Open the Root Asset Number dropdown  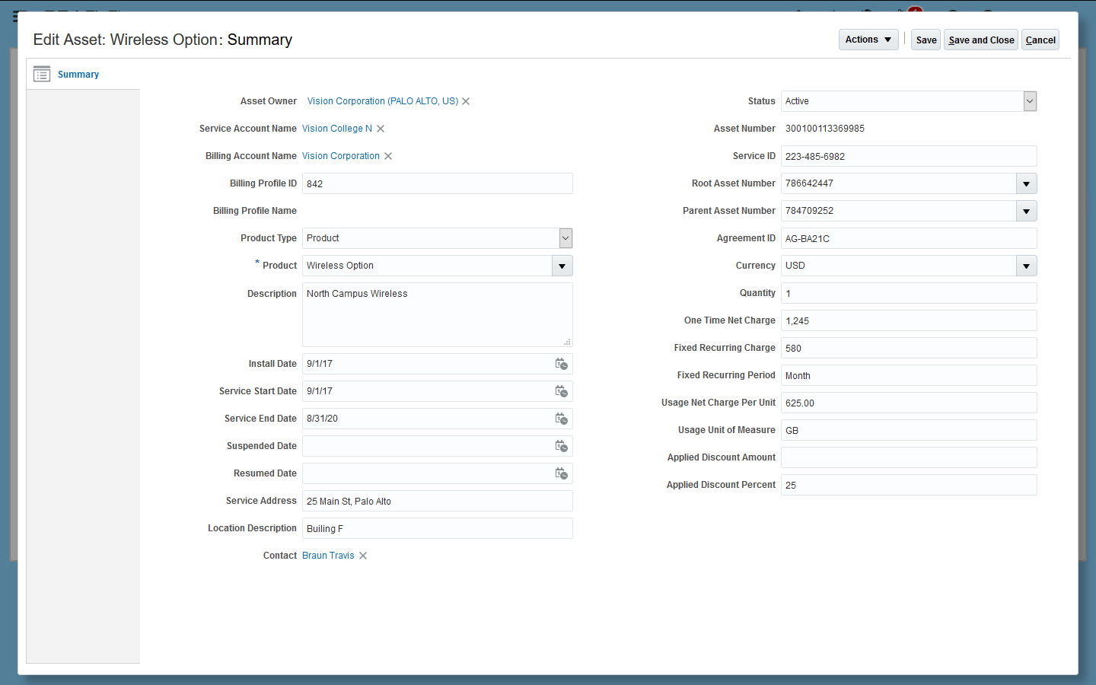[1026, 183]
